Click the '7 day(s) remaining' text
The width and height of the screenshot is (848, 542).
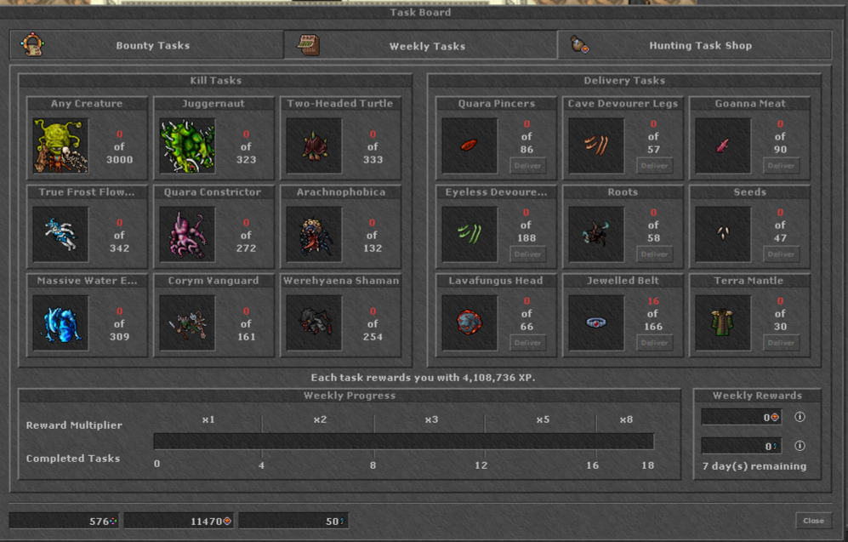point(754,466)
